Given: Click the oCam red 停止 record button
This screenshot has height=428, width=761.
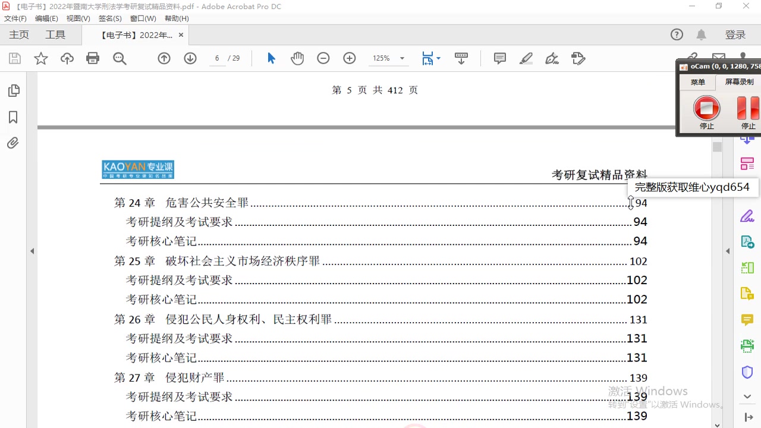Looking at the screenshot, I should pos(706,109).
